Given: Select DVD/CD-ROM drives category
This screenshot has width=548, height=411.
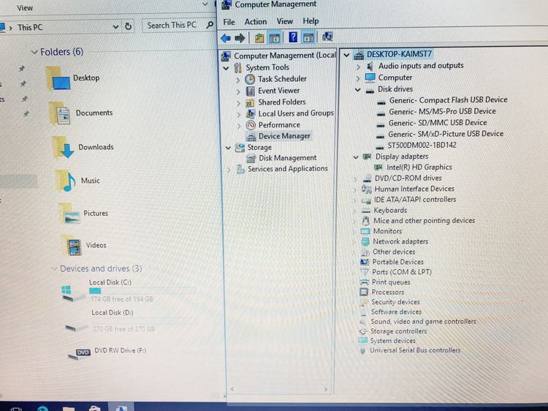Looking at the screenshot, I should (408, 178).
